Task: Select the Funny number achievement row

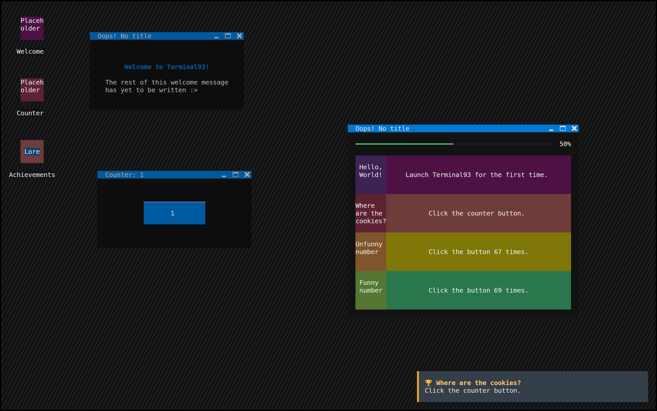Action: coord(463,290)
